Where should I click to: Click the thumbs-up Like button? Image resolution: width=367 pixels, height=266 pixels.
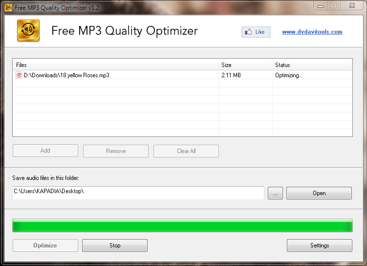[x=256, y=32]
